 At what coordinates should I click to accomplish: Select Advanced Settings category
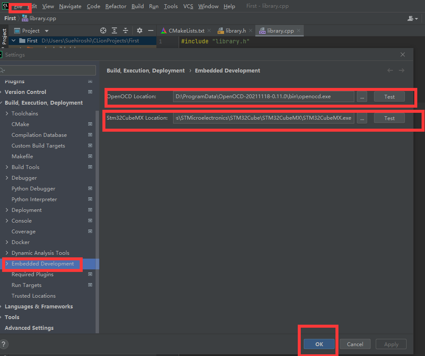[x=29, y=328]
